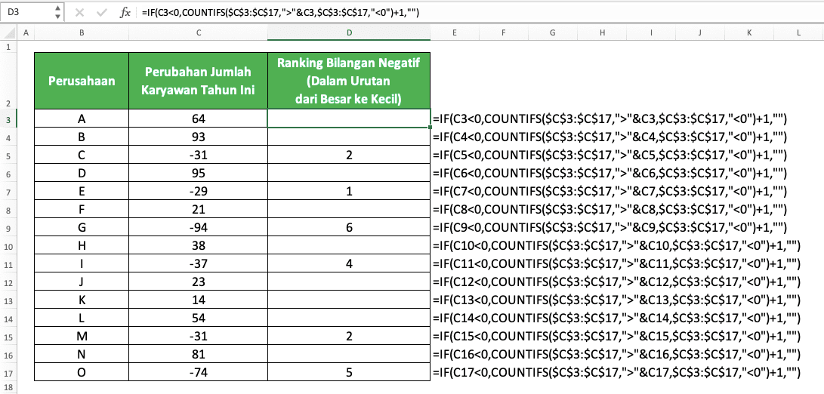Click the cell with value 38
This screenshot has width=824, height=394.
[198, 246]
